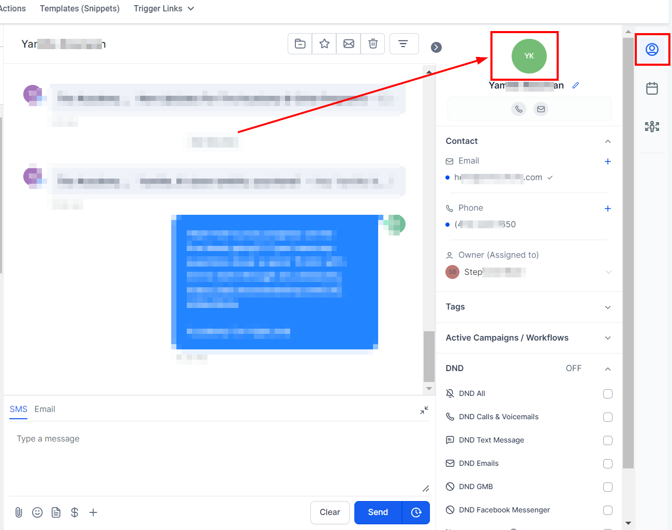Call contact using phone icon under name
The image size is (672, 530).
519,109
